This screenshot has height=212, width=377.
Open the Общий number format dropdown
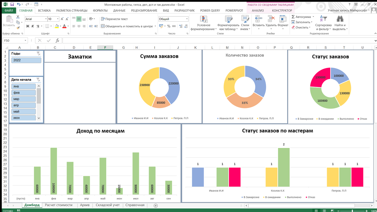(x=187, y=19)
